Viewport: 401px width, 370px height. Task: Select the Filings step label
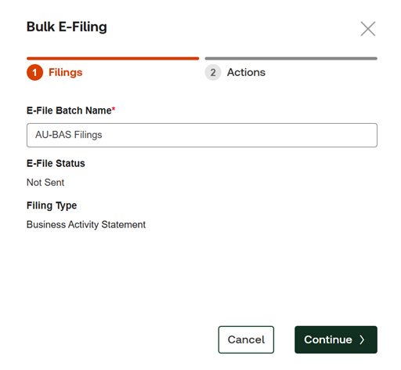click(66, 72)
